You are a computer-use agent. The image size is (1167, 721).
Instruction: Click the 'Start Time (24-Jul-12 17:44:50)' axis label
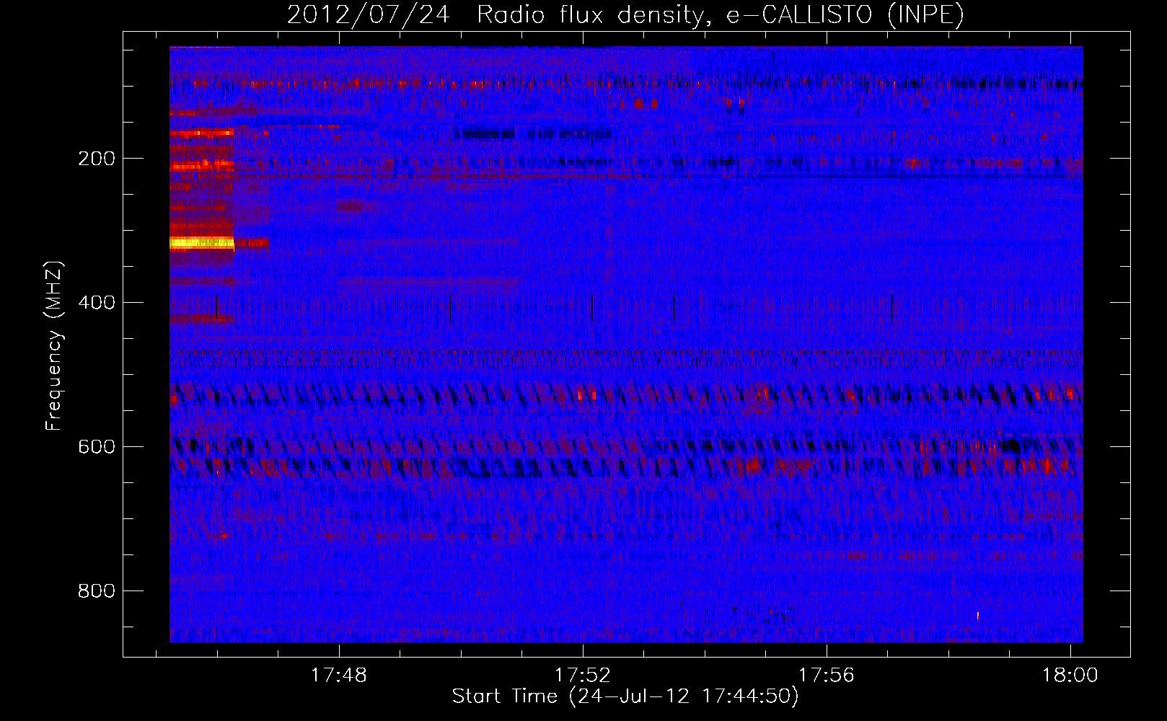(x=625, y=696)
